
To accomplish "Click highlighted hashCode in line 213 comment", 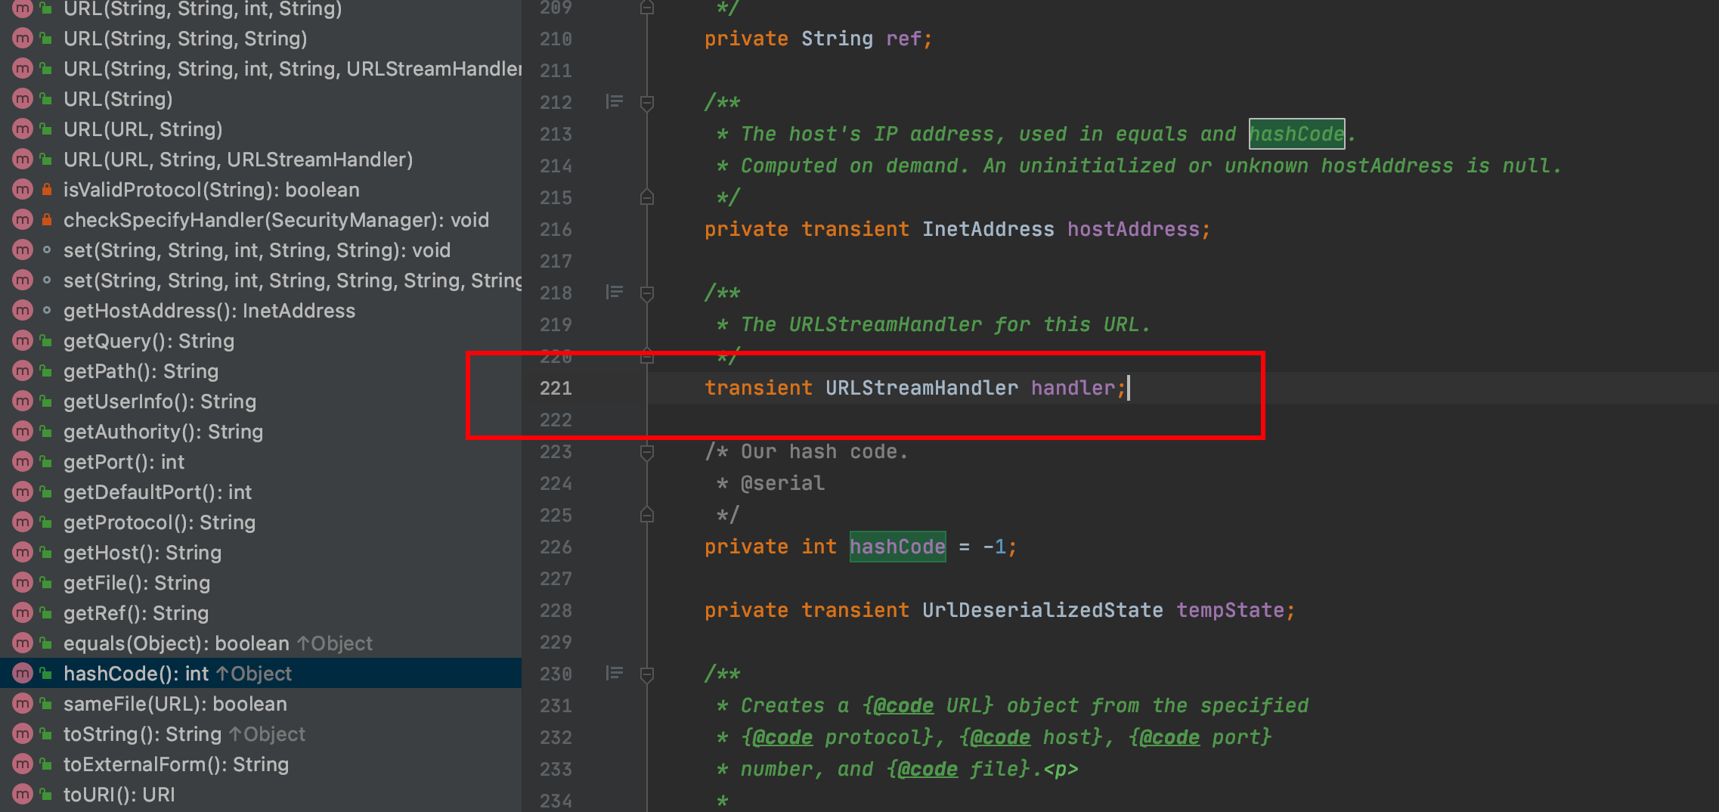I will pyautogui.click(x=1296, y=134).
